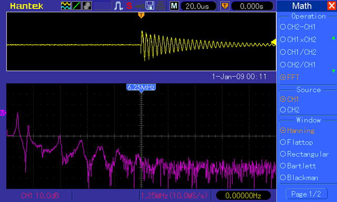
Task: Select the CH1×CH2 operation
Action: coord(298,39)
